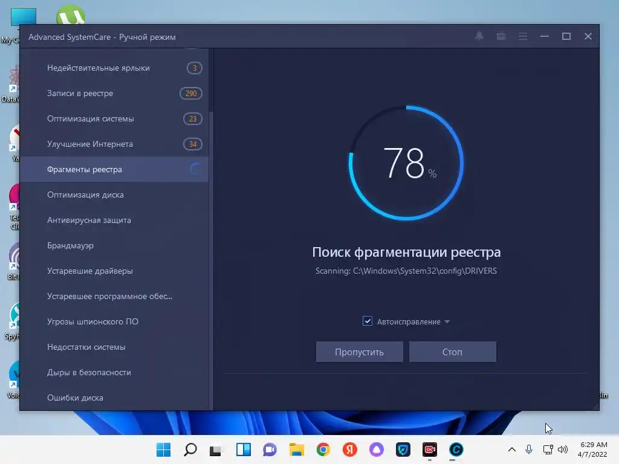Open the Windows Start menu

tap(163, 449)
